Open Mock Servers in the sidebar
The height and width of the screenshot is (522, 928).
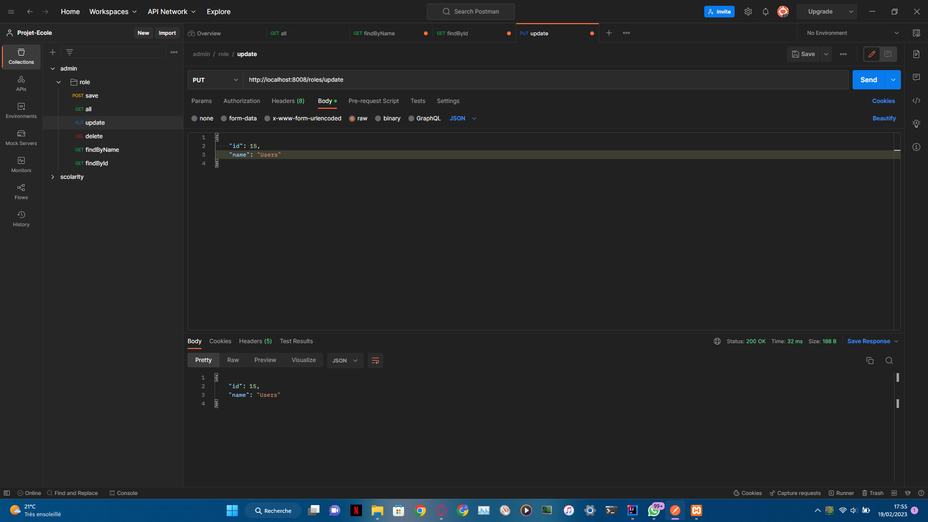(x=21, y=138)
